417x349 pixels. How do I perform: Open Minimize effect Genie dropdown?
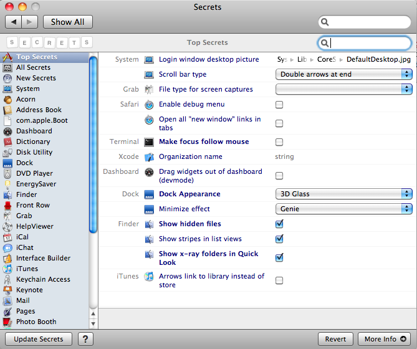click(x=344, y=209)
